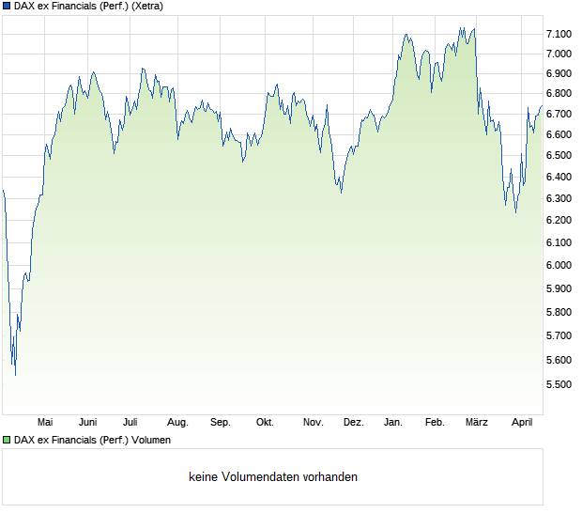Click the 'Sep.' x-axis label
Image resolution: width=582 pixels, height=513 pixels.
220,423
